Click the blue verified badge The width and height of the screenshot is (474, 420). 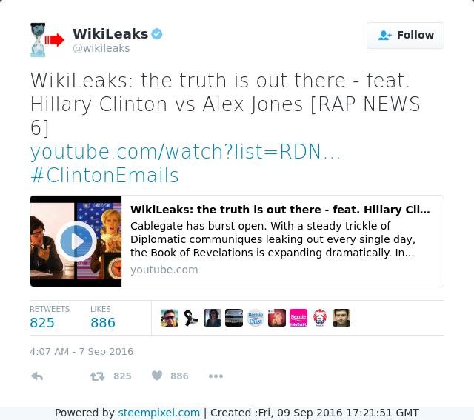pyautogui.click(x=157, y=33)
